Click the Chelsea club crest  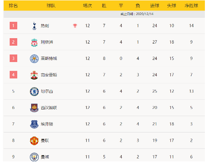point(34,91)
